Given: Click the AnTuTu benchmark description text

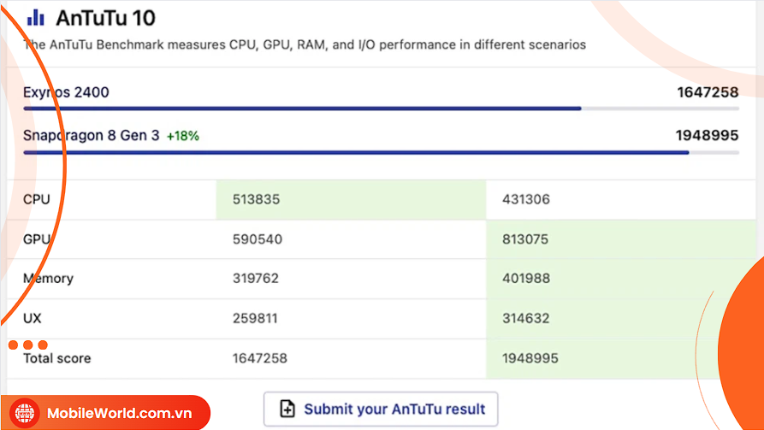Looking at the screenshot, I should tap(305, 44).
